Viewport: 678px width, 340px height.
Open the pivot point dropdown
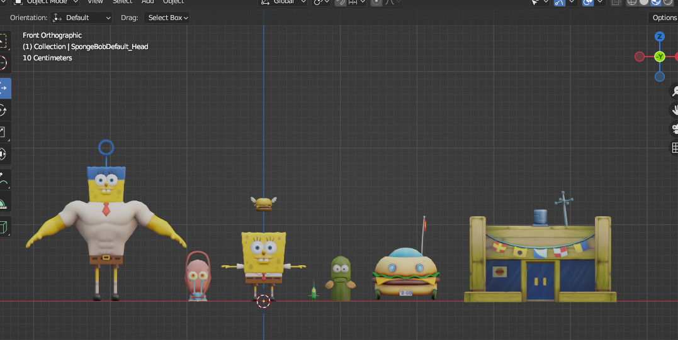[x=321, y=2]
